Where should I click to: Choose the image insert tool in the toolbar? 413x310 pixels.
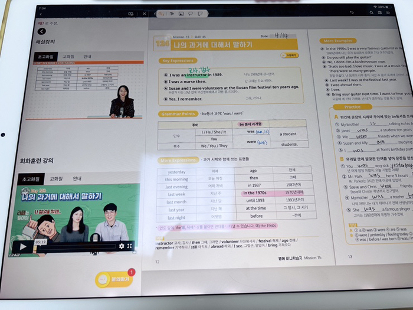coord(181,14)
